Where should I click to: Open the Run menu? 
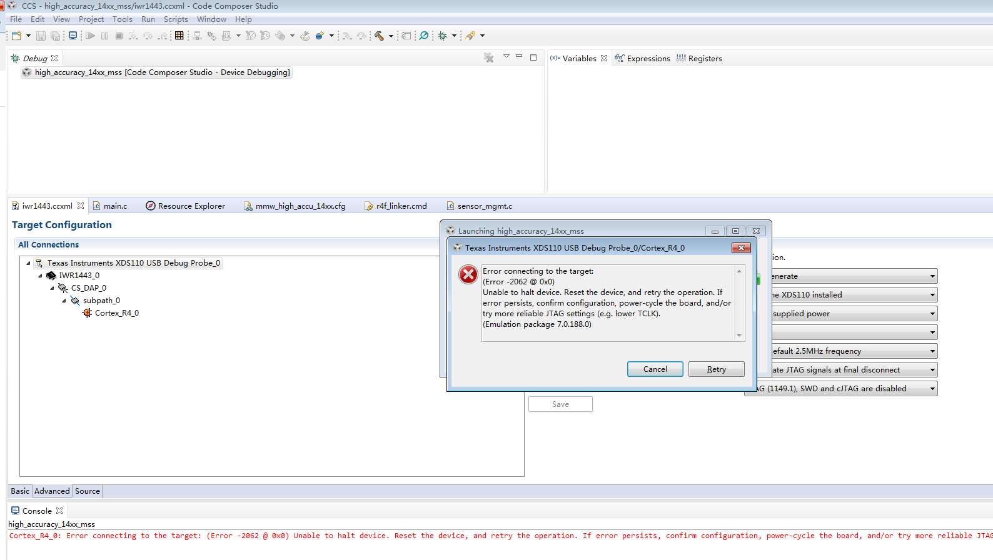(148, 19)
